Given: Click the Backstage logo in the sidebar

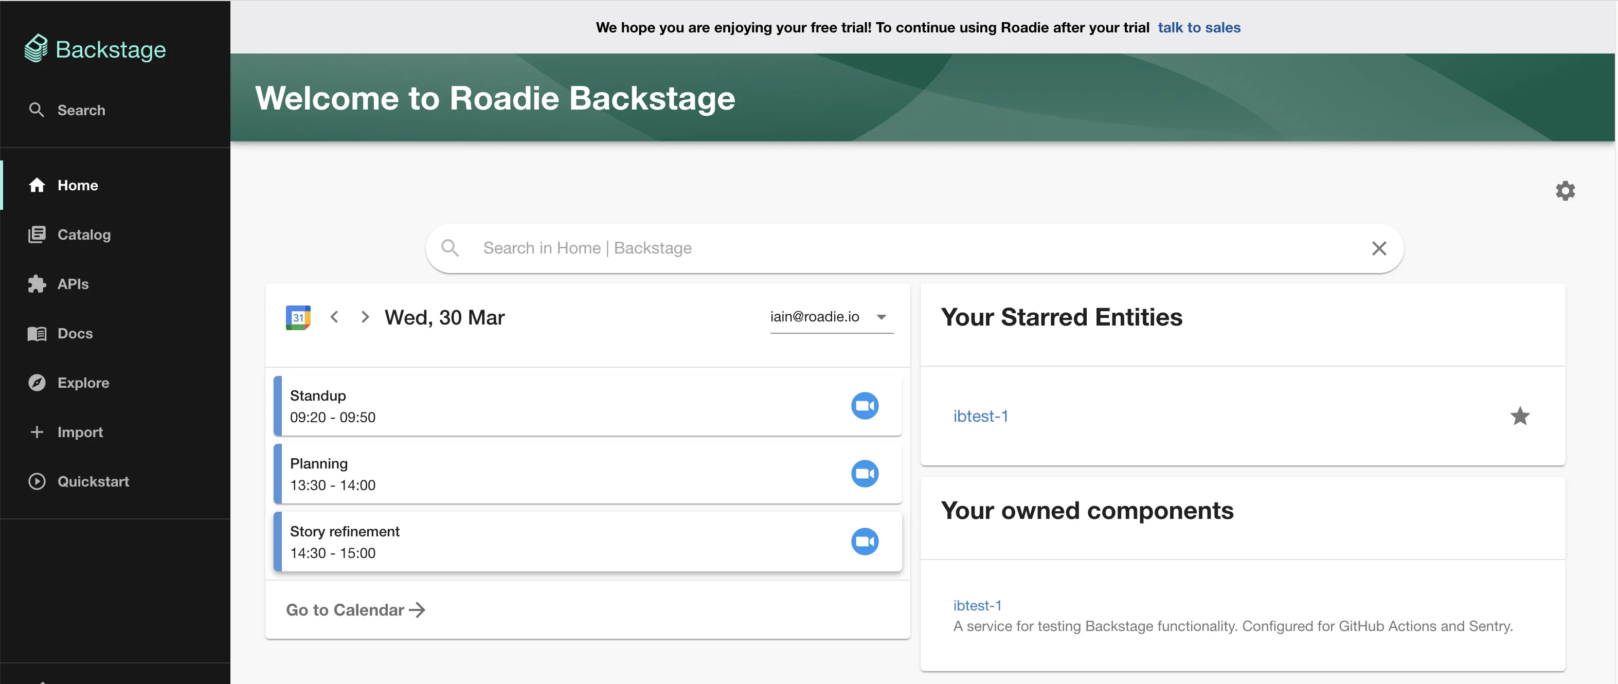Looking at the screenshot, I should click(x=95, y=48).
